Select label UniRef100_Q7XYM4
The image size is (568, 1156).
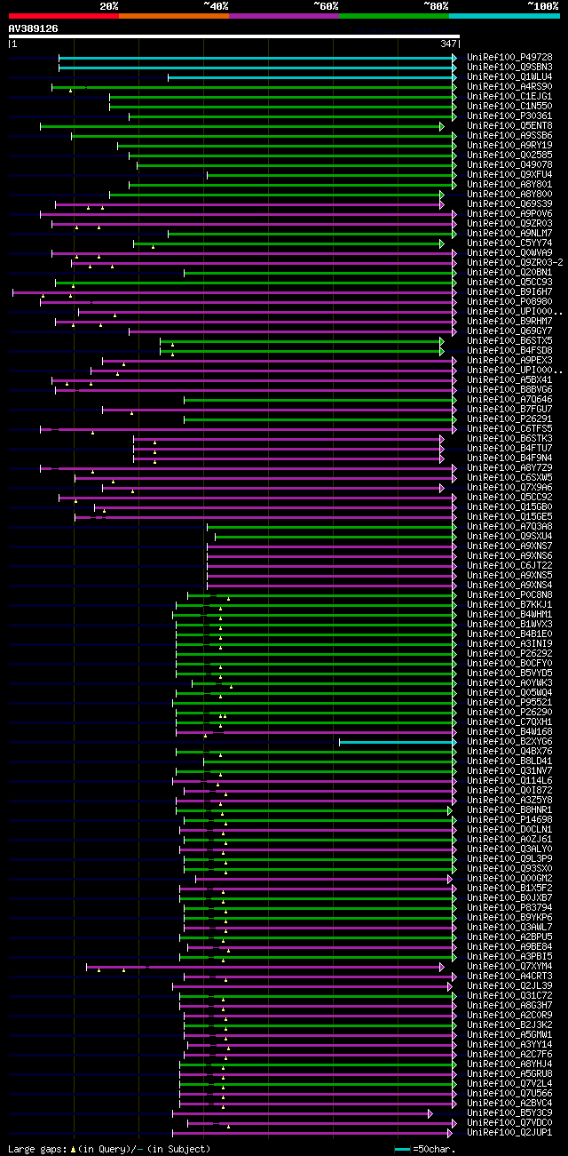click(509, 967)
